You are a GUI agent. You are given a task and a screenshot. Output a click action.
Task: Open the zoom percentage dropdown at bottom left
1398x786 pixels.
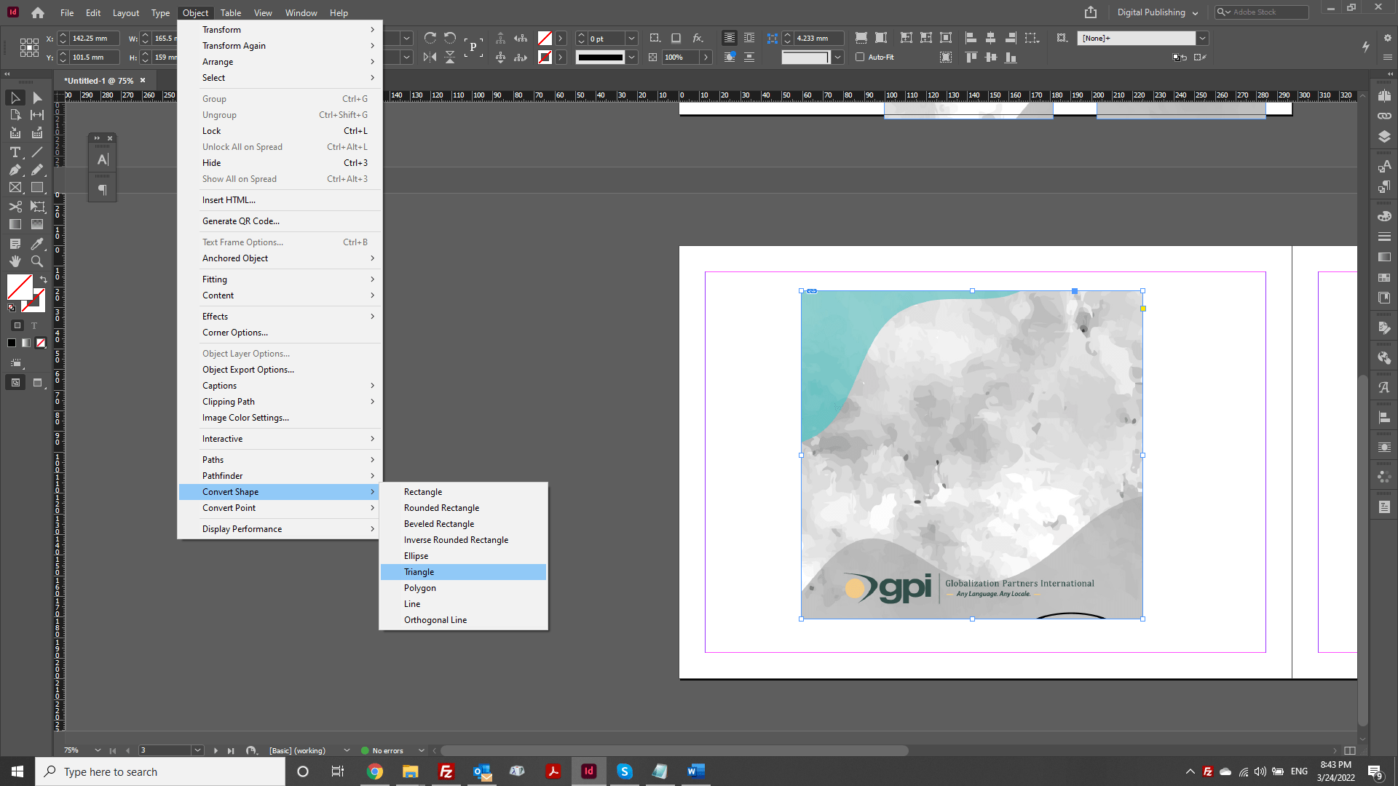click(x=99, y=750)
